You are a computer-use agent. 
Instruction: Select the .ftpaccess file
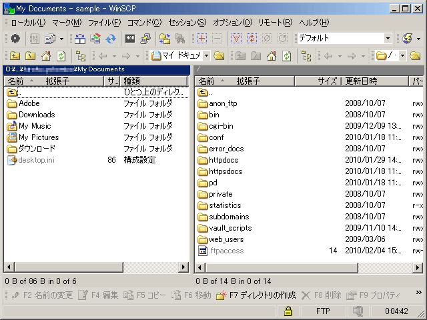[x=226, y=251]
